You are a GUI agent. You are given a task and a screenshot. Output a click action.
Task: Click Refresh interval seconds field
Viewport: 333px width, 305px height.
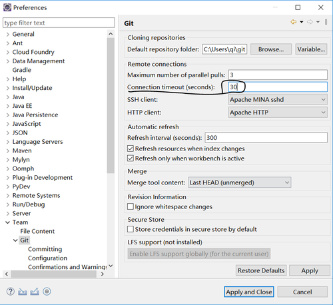coord(266,138)
